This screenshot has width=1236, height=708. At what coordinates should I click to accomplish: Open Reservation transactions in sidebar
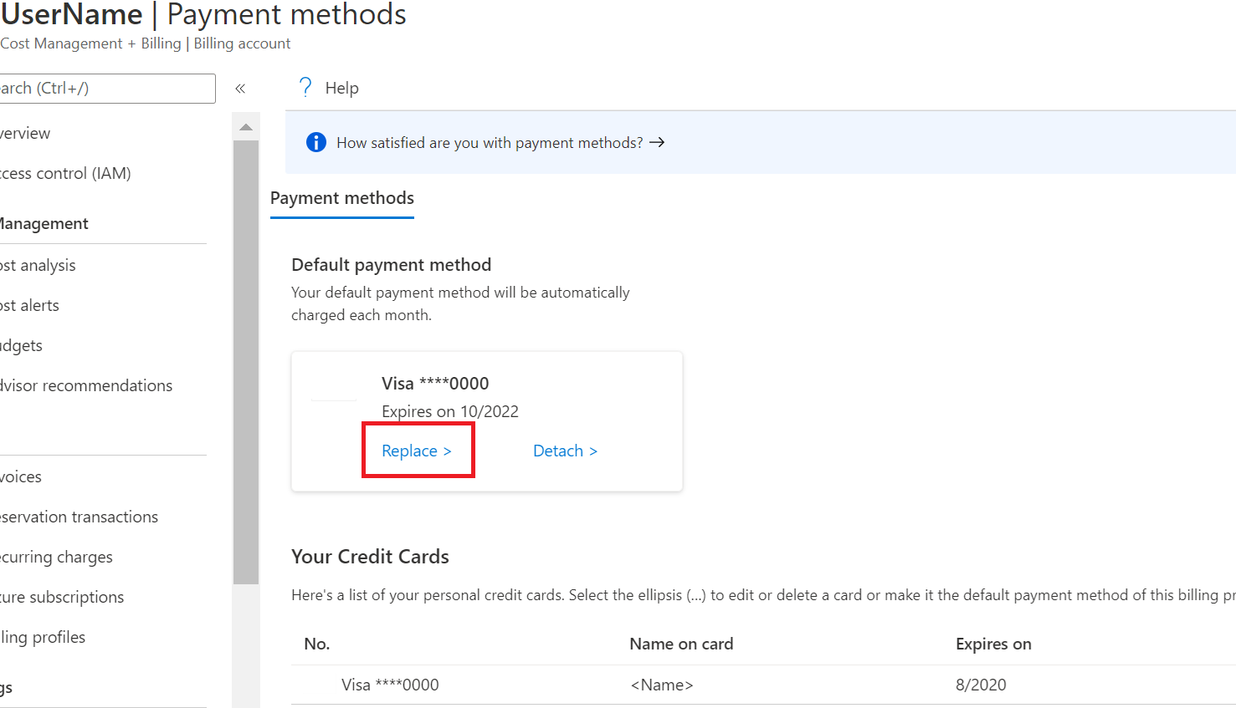click(x=79, y=517)
